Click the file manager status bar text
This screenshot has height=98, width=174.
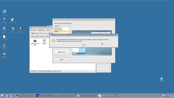click(x=46, y=71)
